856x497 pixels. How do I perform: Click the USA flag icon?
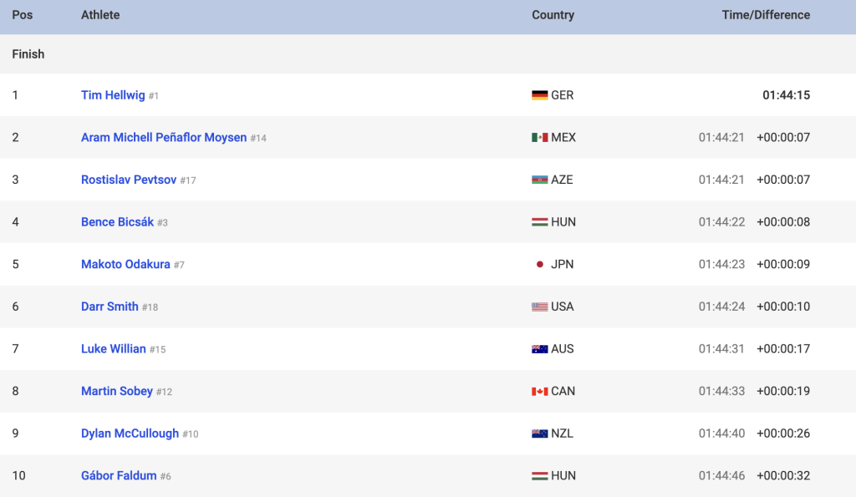(539, 307)
